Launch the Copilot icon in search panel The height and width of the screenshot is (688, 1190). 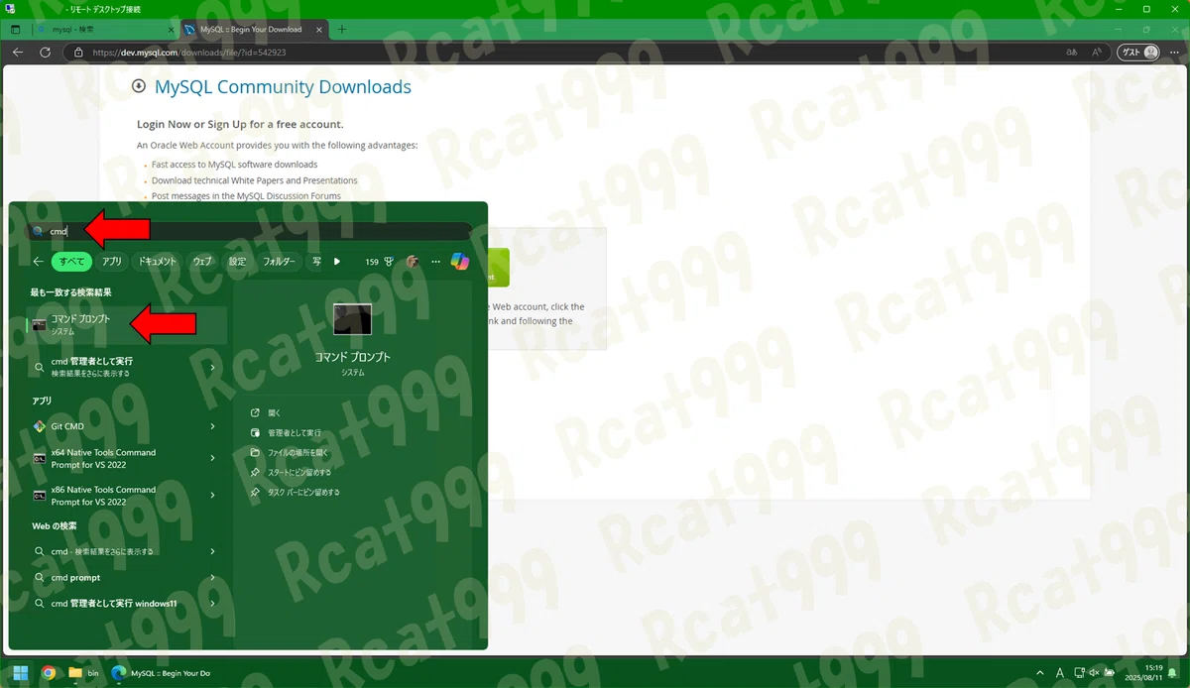(459, 261)
